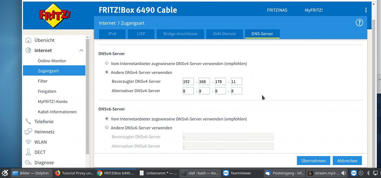The height and width of the screenshot is (178, 381).
Task: Open the Bridge-Anschlüsse tab
Action: pyautogui.click(x=180, y=34)
